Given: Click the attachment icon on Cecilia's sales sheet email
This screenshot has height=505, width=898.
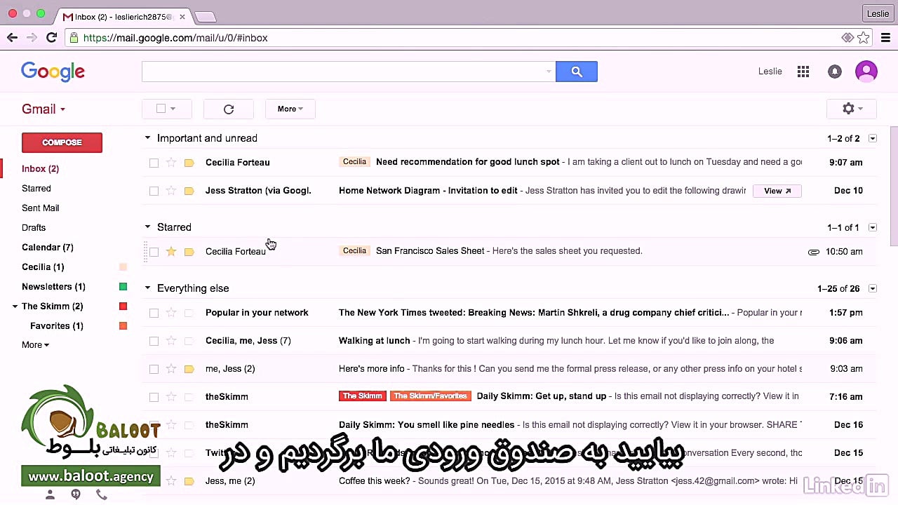Looking at the screenshot, I should tap(813, 251).
